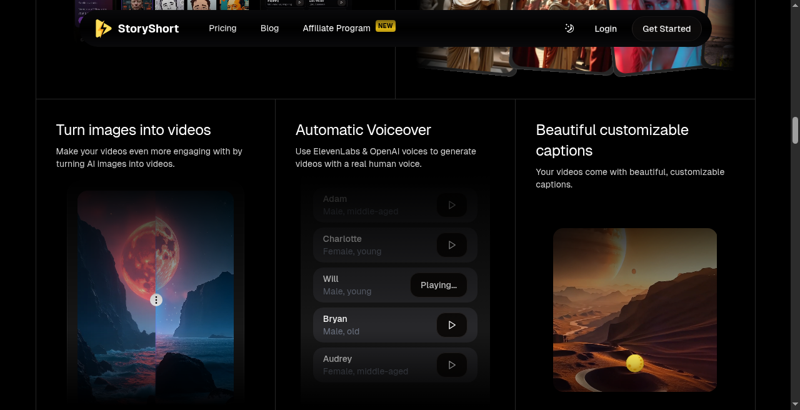Viewport: 800px width, 410px height.
Task: Select the Bryan voice row
Action: (395, 325)
